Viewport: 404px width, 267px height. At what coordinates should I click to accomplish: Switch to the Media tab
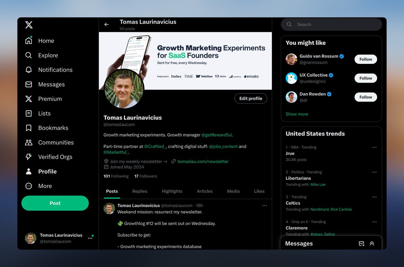[x=233, y=191]
